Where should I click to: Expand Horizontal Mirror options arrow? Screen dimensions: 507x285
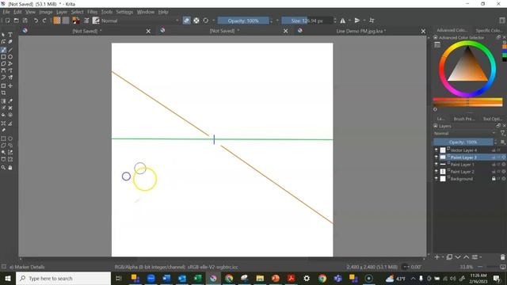pos(349,21)
